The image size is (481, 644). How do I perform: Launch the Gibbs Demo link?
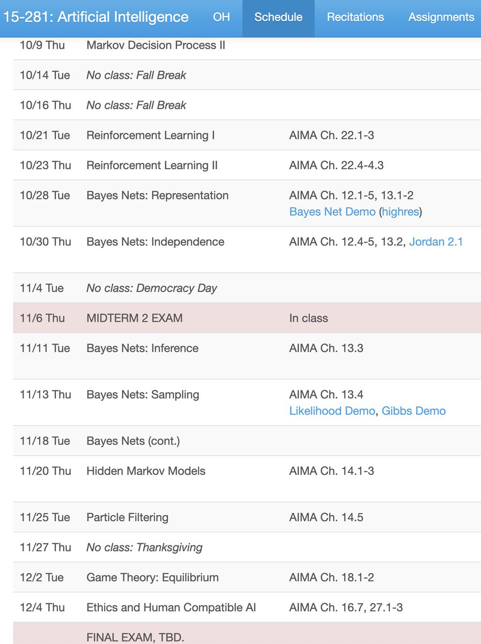[413, 411]
